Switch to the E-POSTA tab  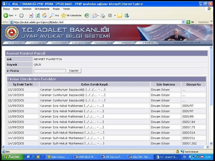coord(148,43)
